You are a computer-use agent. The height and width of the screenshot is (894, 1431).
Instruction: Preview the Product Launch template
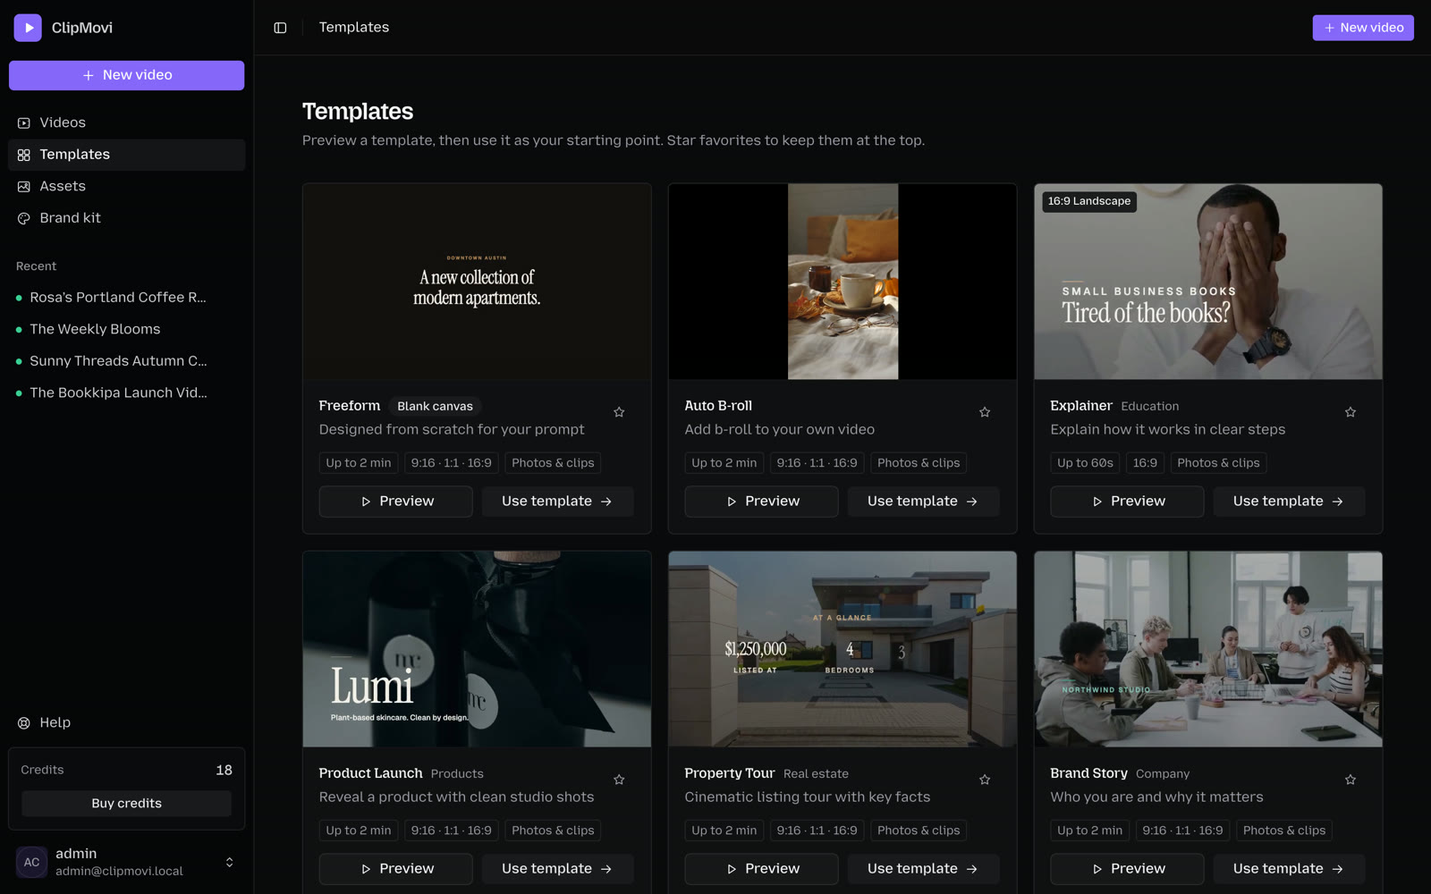point(395,869)
